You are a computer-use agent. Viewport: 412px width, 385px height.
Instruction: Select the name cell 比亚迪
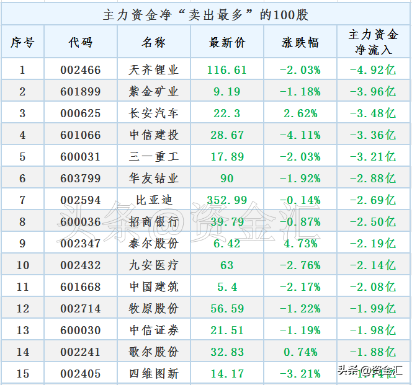point(154,200)
